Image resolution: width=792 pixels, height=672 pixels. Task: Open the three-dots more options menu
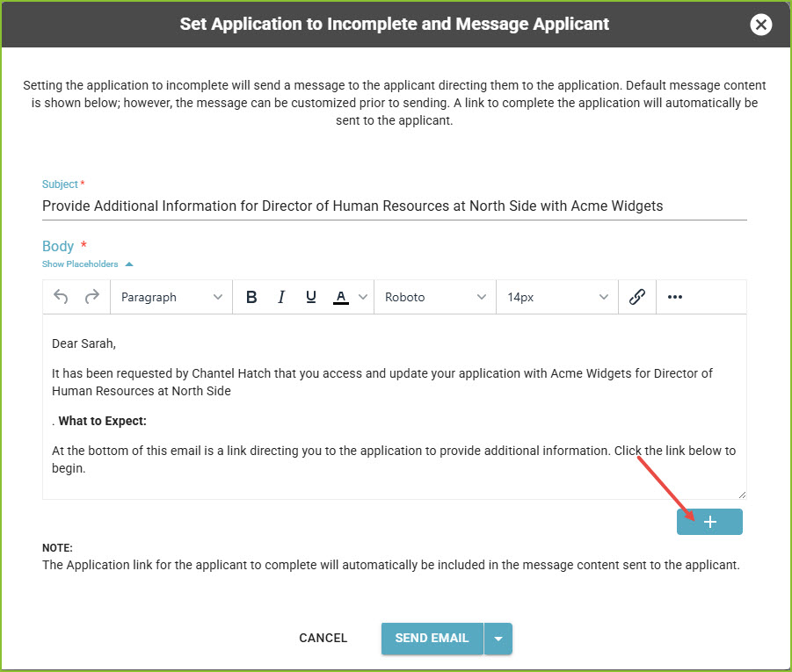pyautogui.click(x=675, y=297)
